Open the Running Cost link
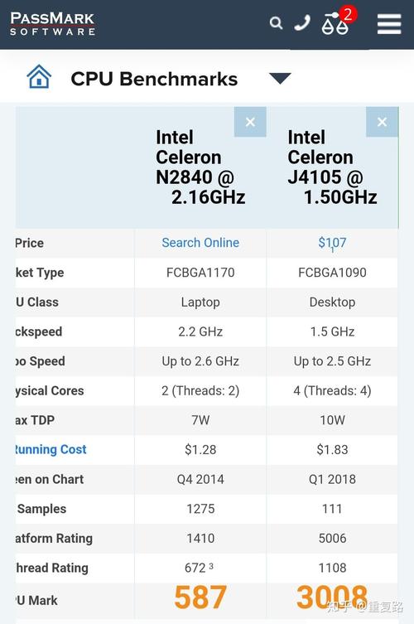Image resolution: width=414 pixels, height=624 pixels. point(51,449)
